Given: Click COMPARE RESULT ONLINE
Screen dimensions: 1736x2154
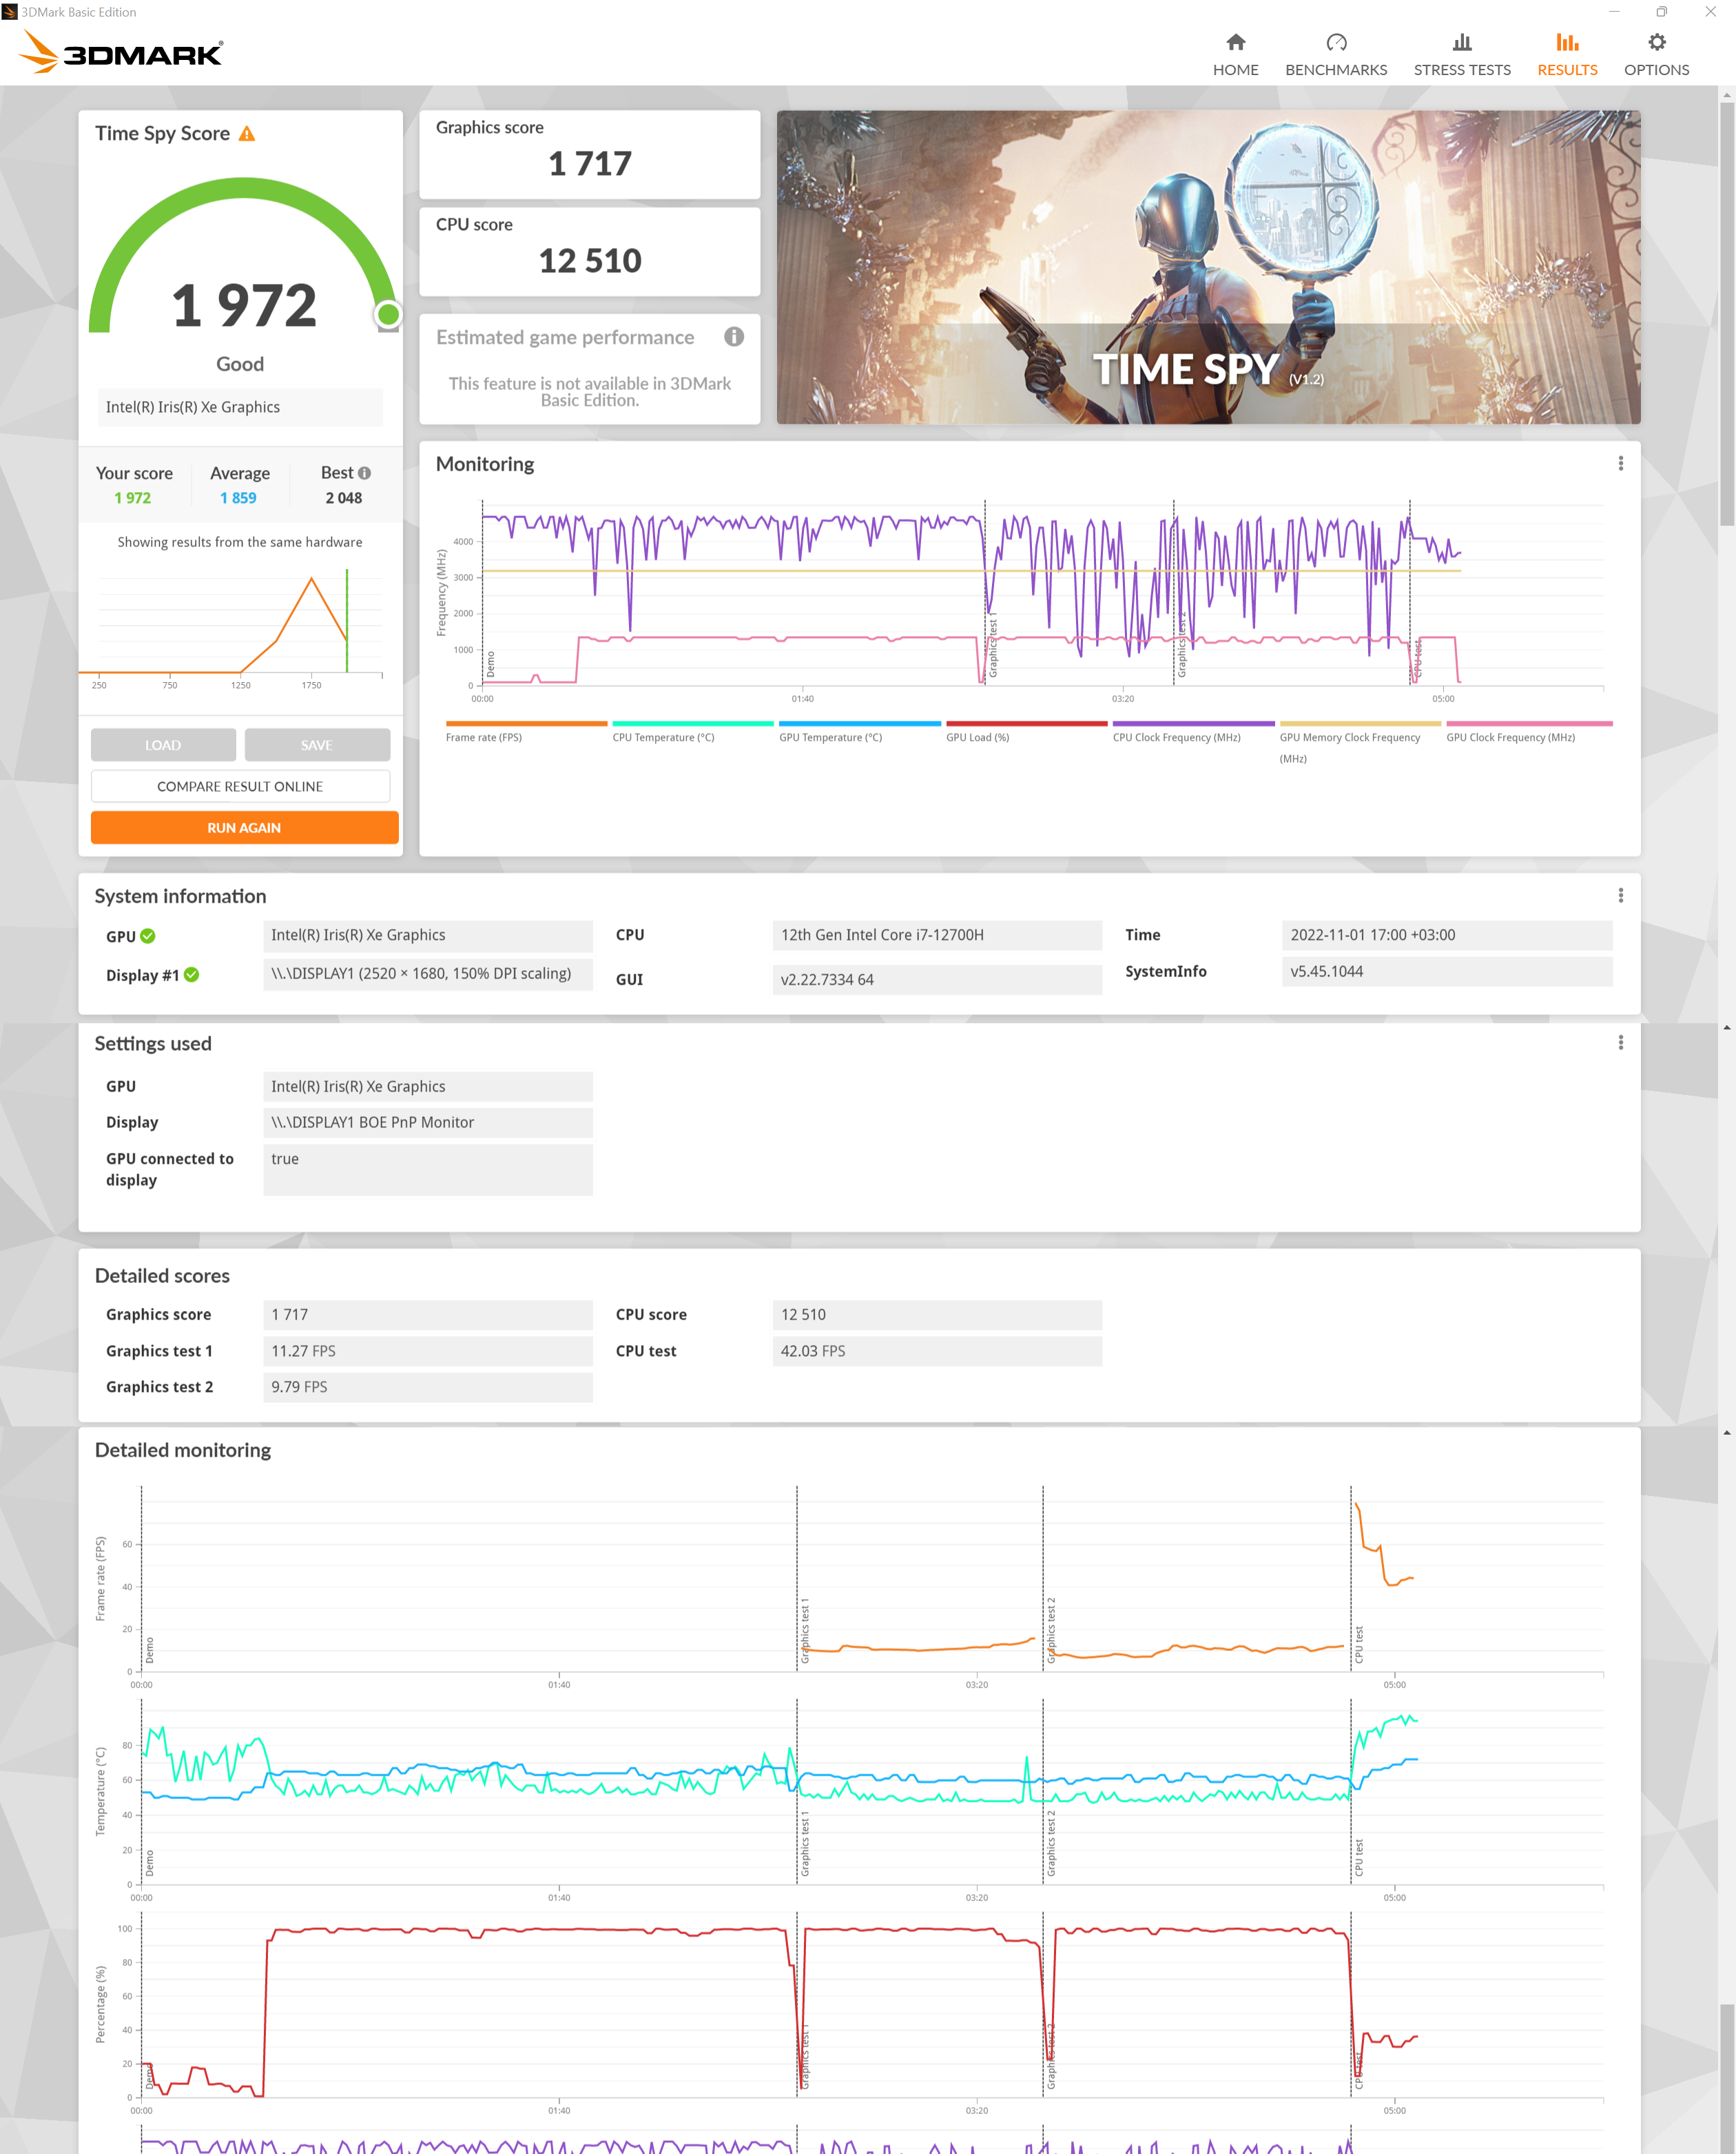Looking at the screenshot, I should 240,787.
